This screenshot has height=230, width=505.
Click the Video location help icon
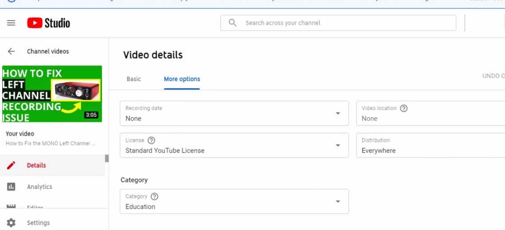coord(404,108)
